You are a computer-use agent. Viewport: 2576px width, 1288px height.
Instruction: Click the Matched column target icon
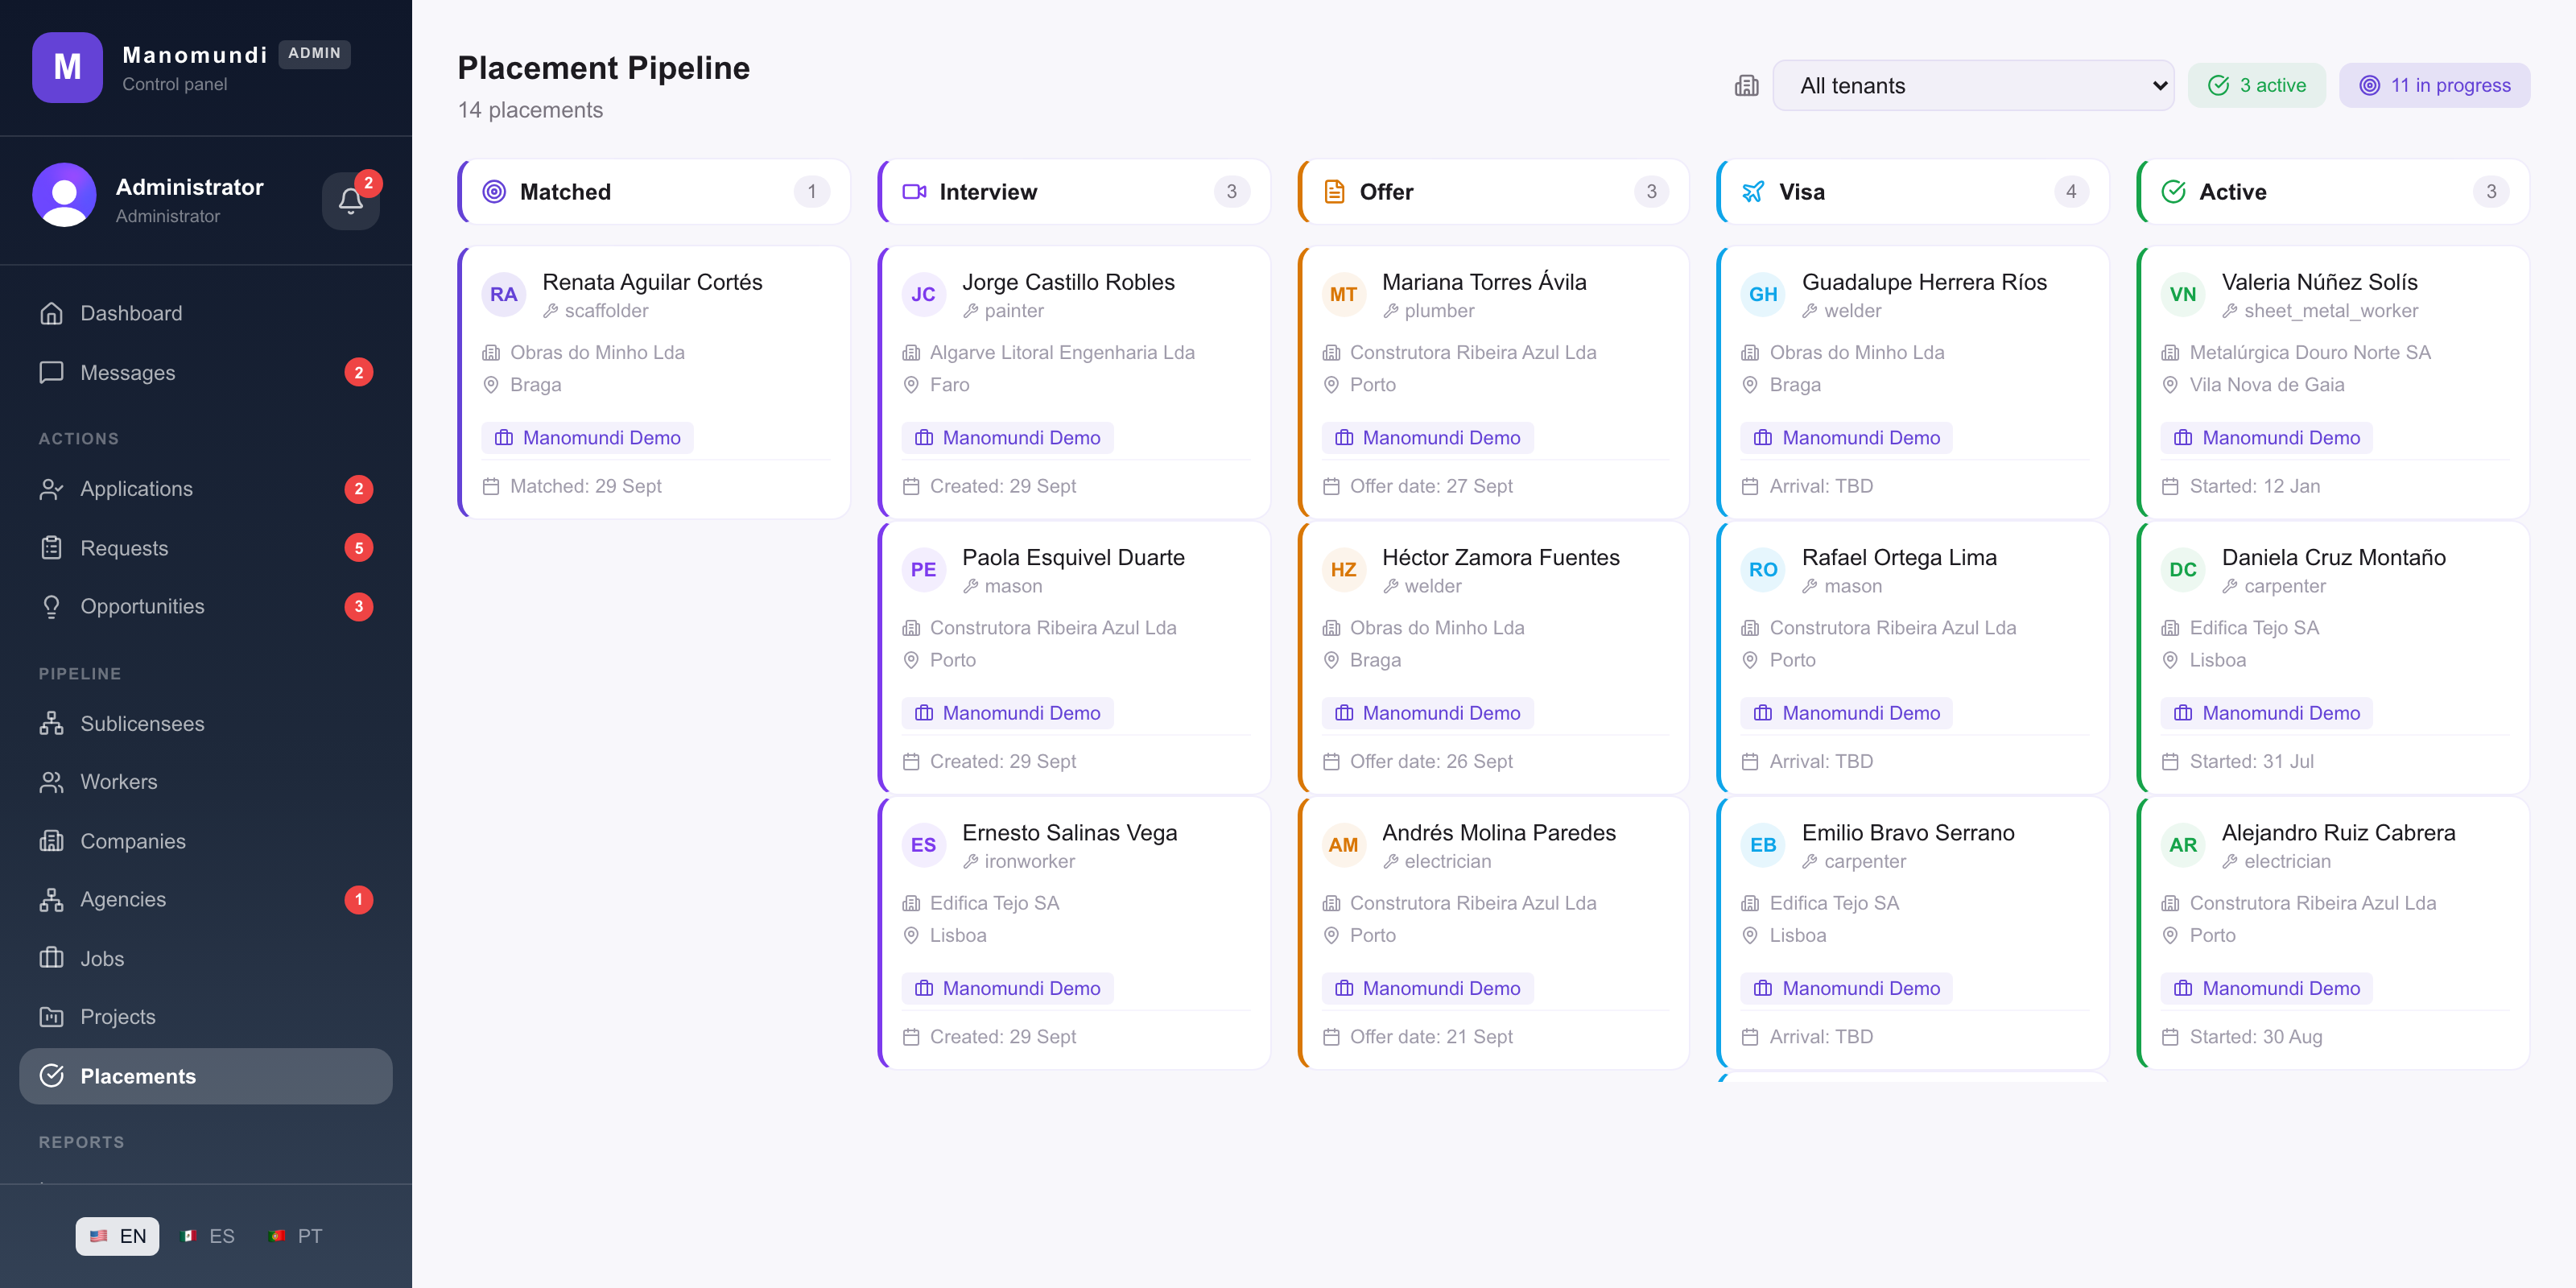point(494,192)
